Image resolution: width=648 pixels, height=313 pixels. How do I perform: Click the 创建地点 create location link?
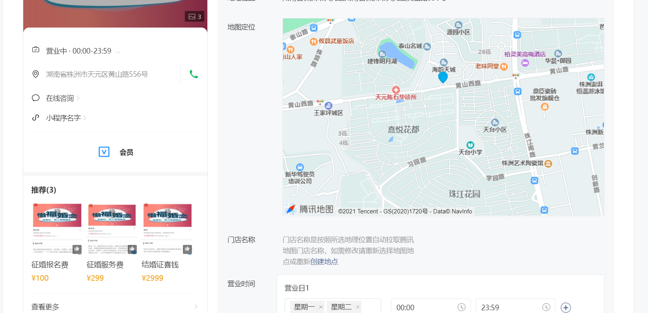click(324, 262)
